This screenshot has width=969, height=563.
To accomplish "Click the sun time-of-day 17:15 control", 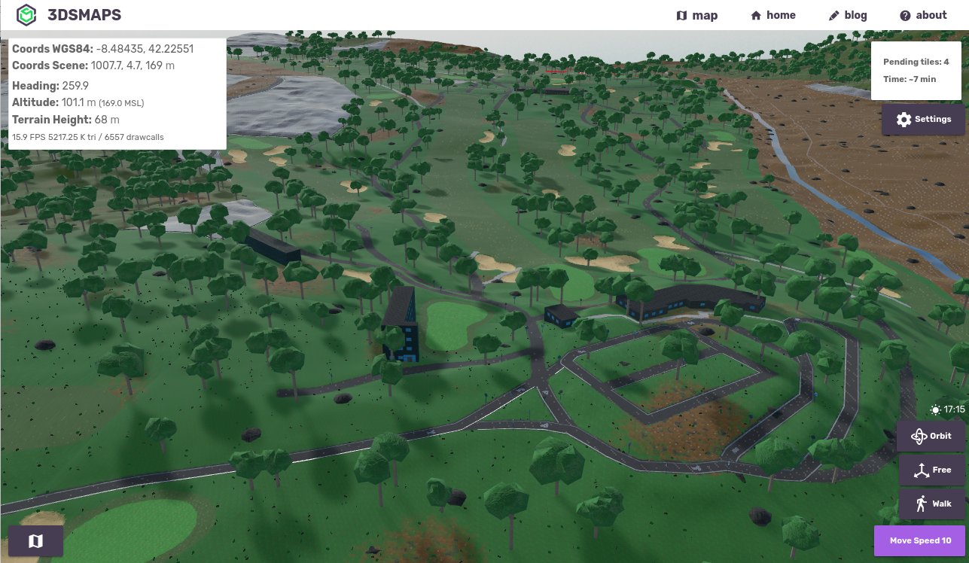I will pyautogui.click(x=947, y=410).
